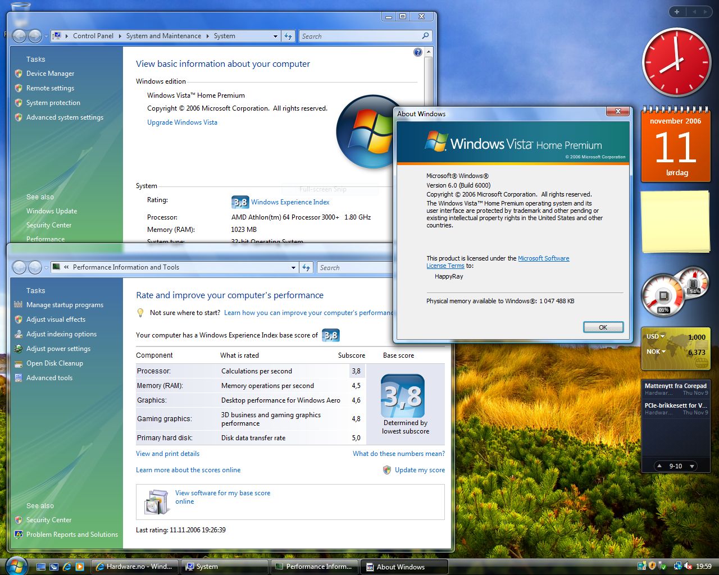Click Open Disk Cleanup

pos(54,363)
